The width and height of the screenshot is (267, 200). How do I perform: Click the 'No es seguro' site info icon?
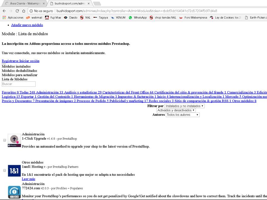tap(31, 11)
